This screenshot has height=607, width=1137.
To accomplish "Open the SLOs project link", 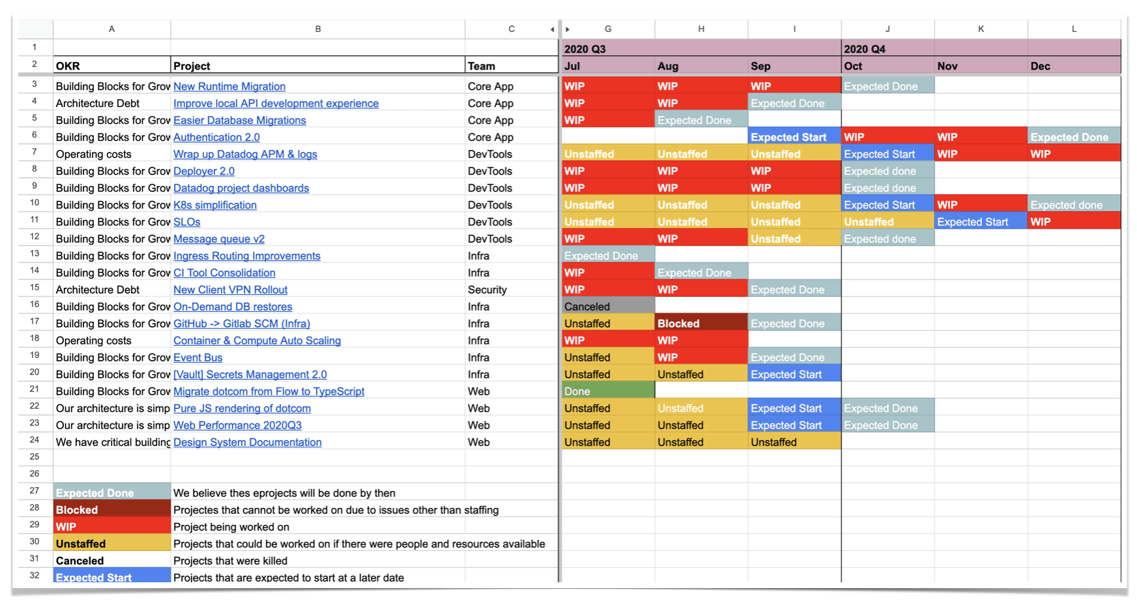I will 186,222.
